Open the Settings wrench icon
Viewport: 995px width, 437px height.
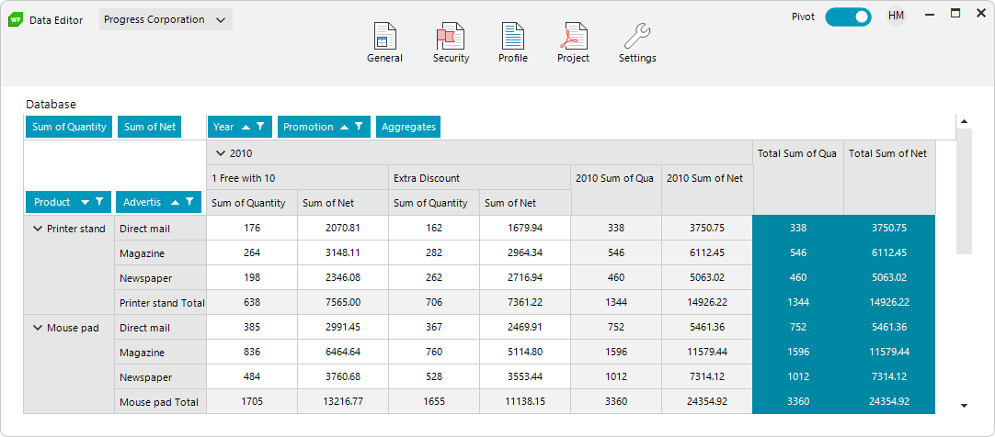[637, 36]
